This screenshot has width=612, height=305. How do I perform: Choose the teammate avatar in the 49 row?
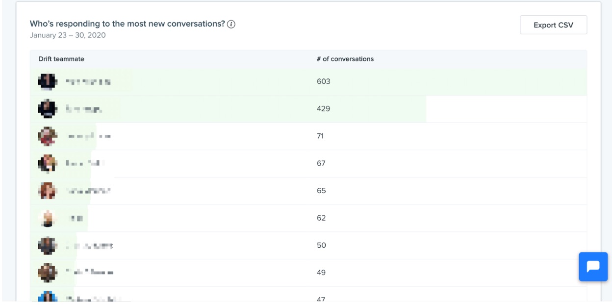(x=48, y=273)
